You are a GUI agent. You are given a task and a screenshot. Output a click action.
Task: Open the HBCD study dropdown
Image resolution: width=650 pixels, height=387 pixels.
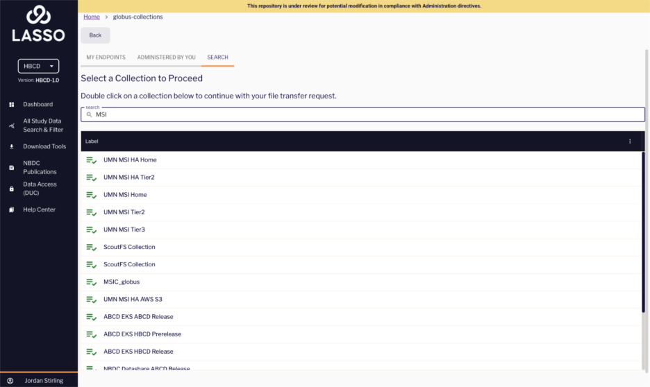point(39,66)
